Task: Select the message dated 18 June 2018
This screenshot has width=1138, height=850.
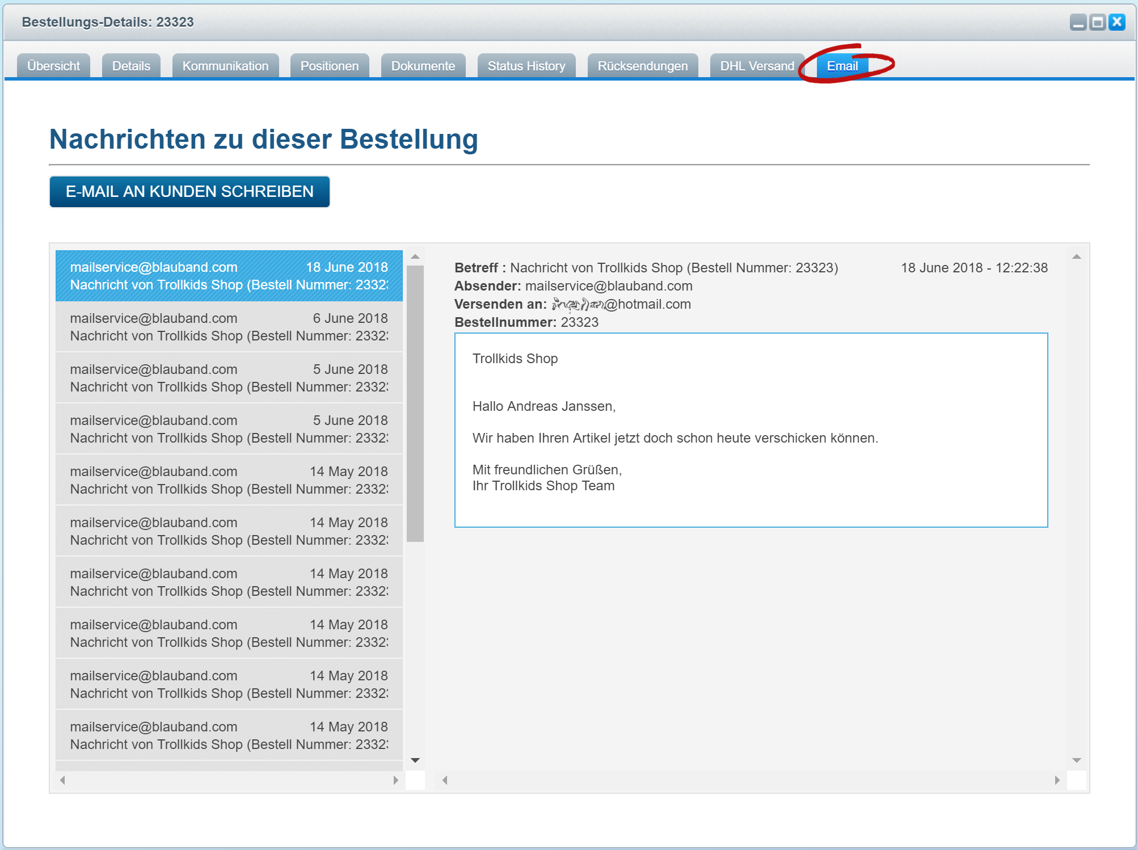Action: 229,276
